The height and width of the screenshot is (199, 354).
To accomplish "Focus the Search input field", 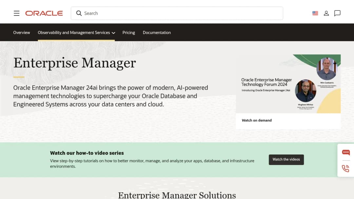I will click(x=177, y=13).
